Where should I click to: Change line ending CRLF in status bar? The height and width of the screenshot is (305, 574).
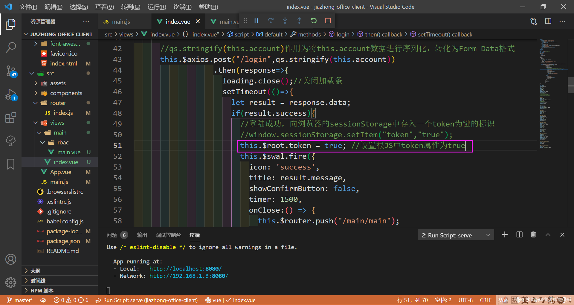(x=486, y=300)
